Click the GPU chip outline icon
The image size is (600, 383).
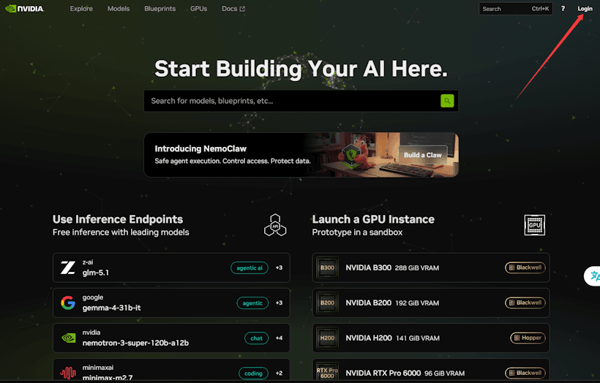coord(535,225)
